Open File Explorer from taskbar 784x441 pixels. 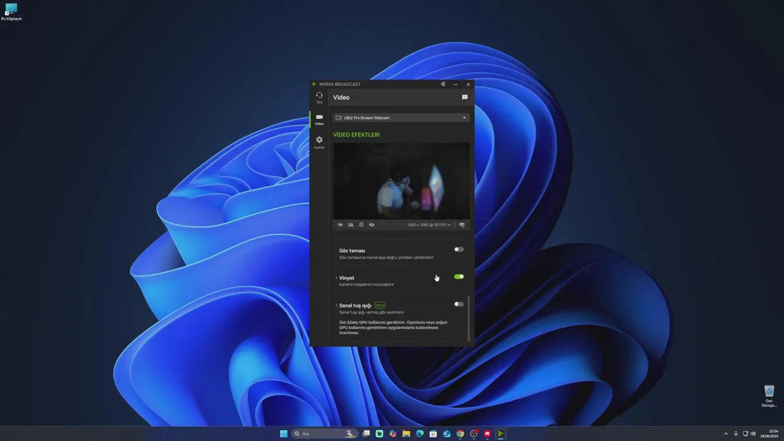coord(406,434)
